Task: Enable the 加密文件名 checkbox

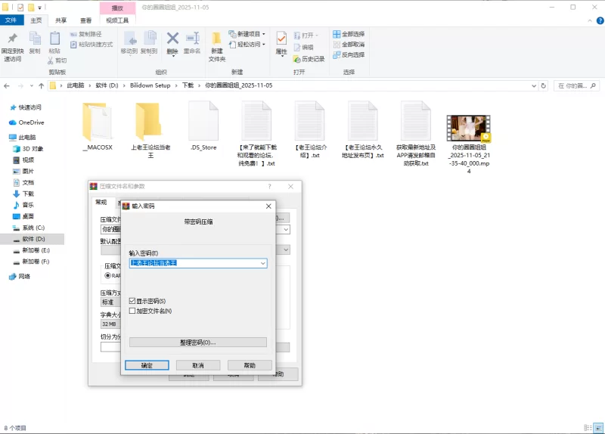Action: click(x=133, y=311)
